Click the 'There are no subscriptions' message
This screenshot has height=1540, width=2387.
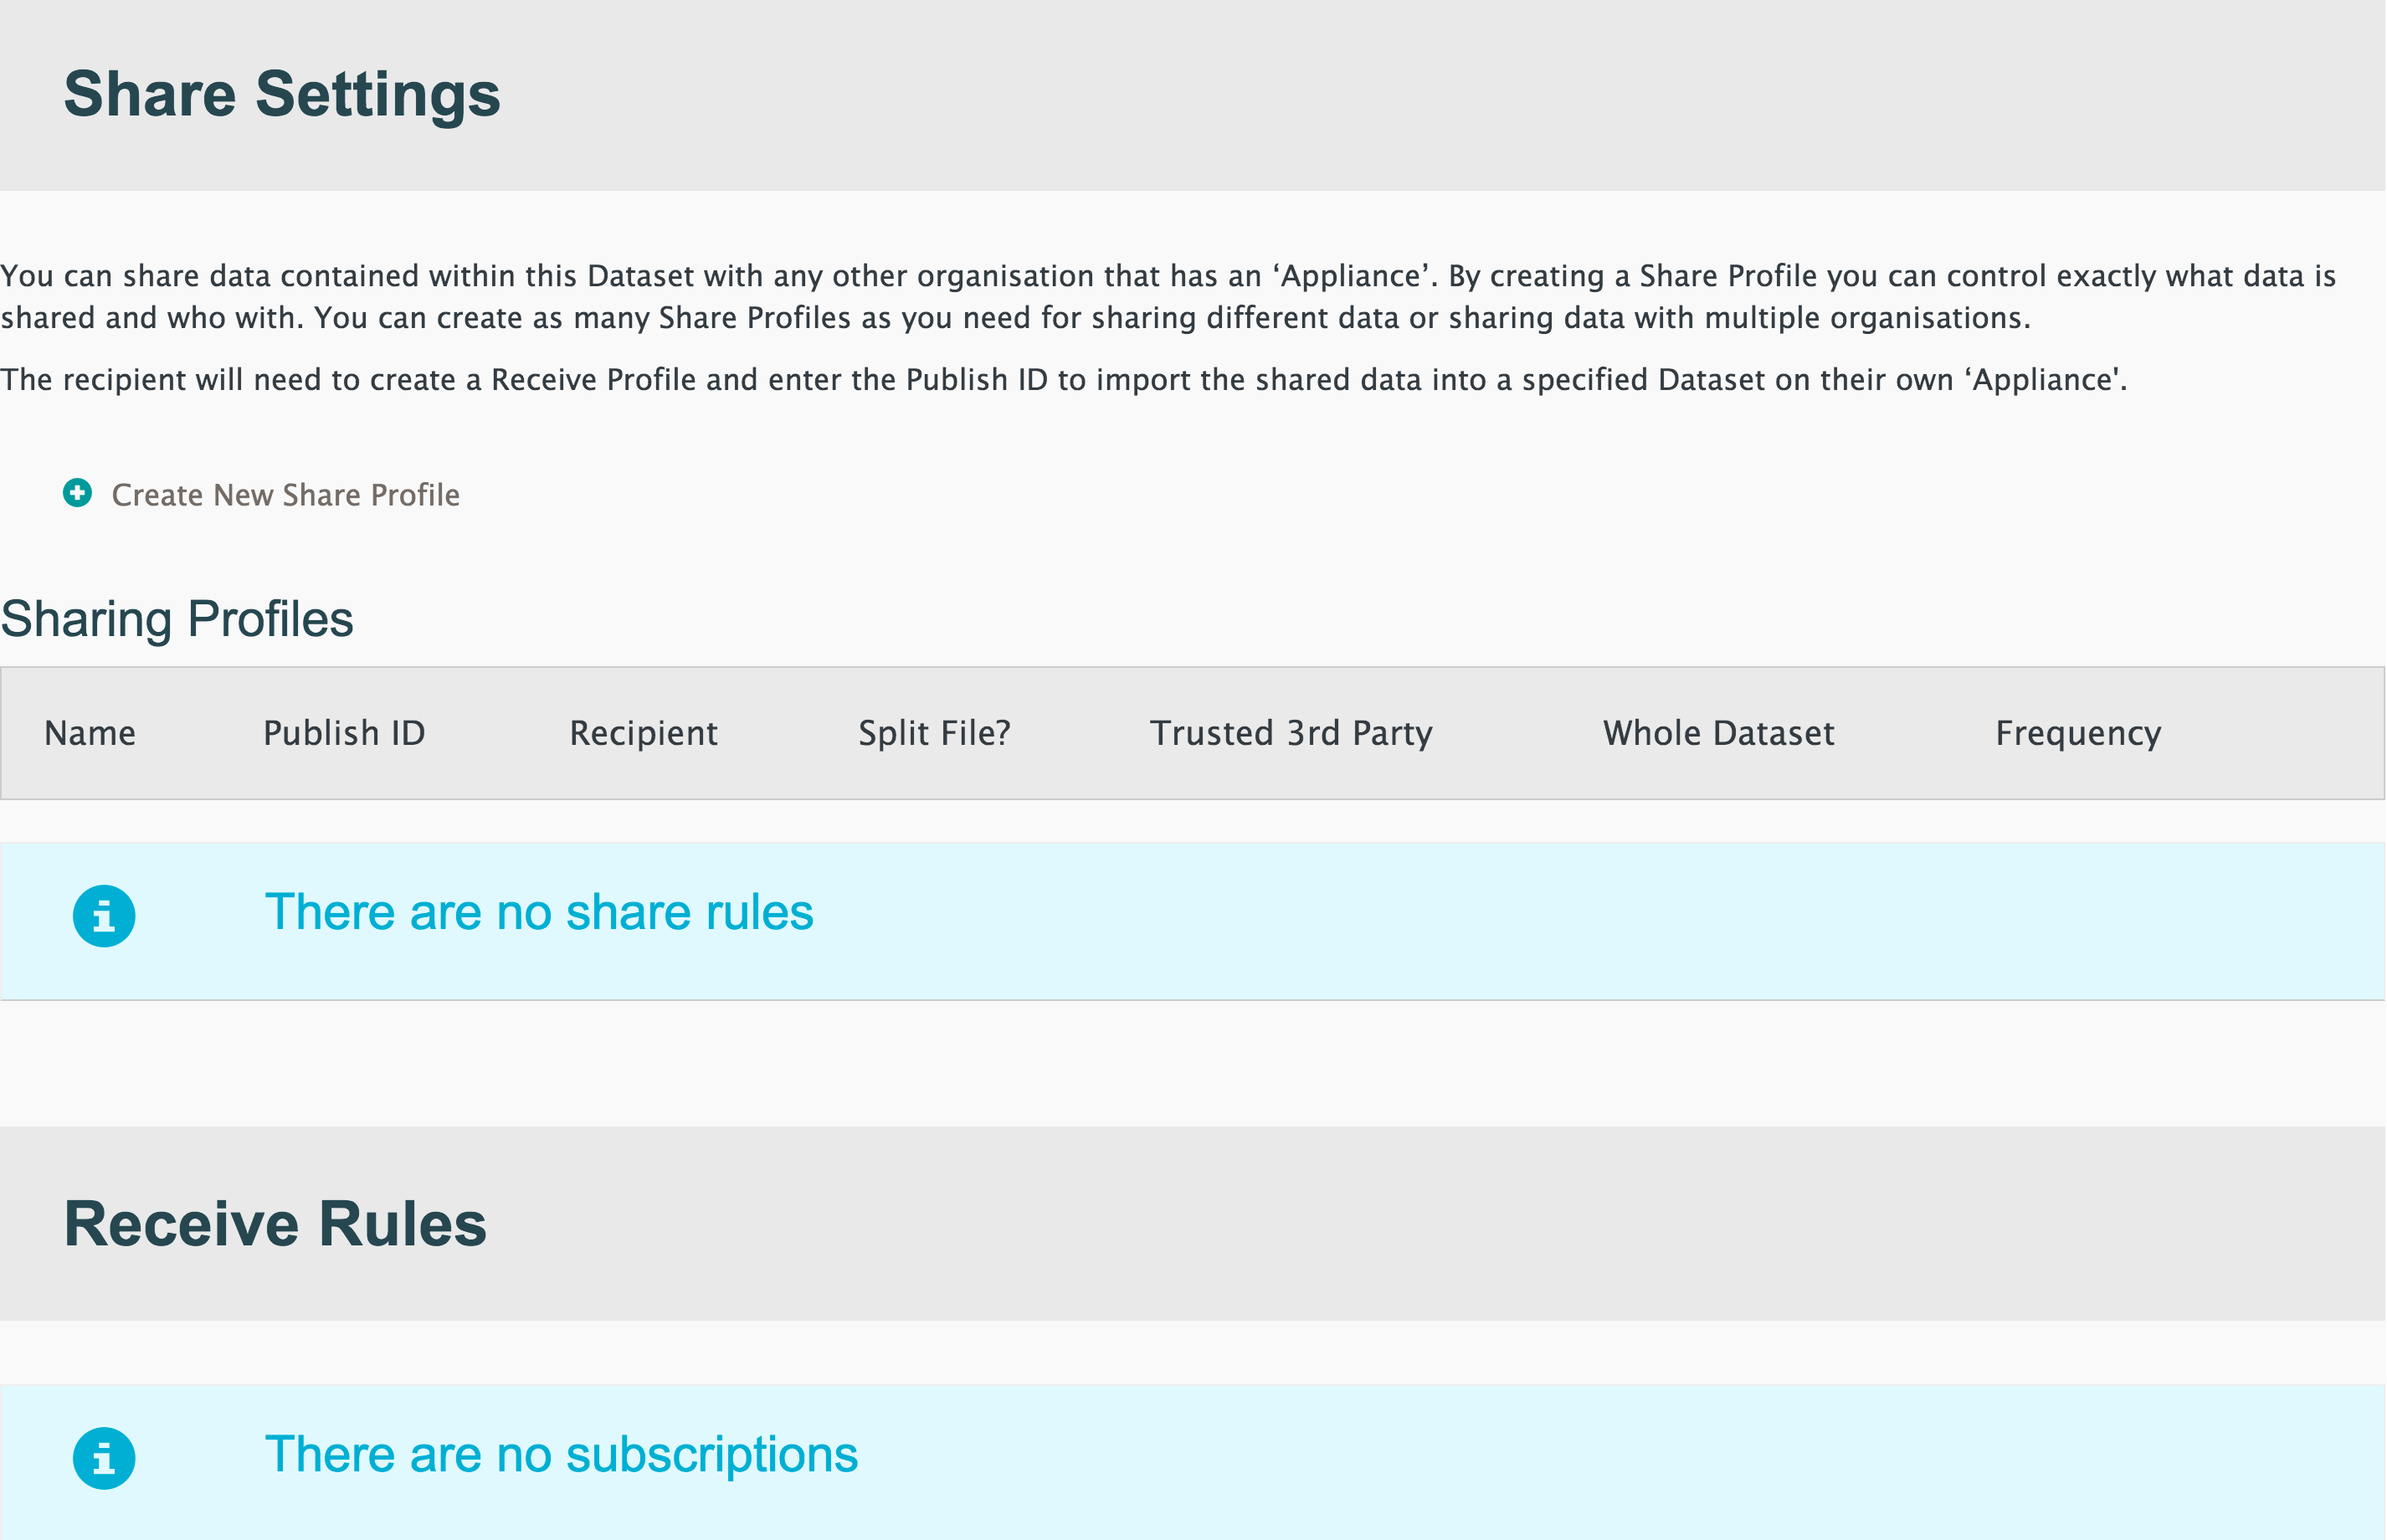pyautogui.click(x=561, y=1454)
